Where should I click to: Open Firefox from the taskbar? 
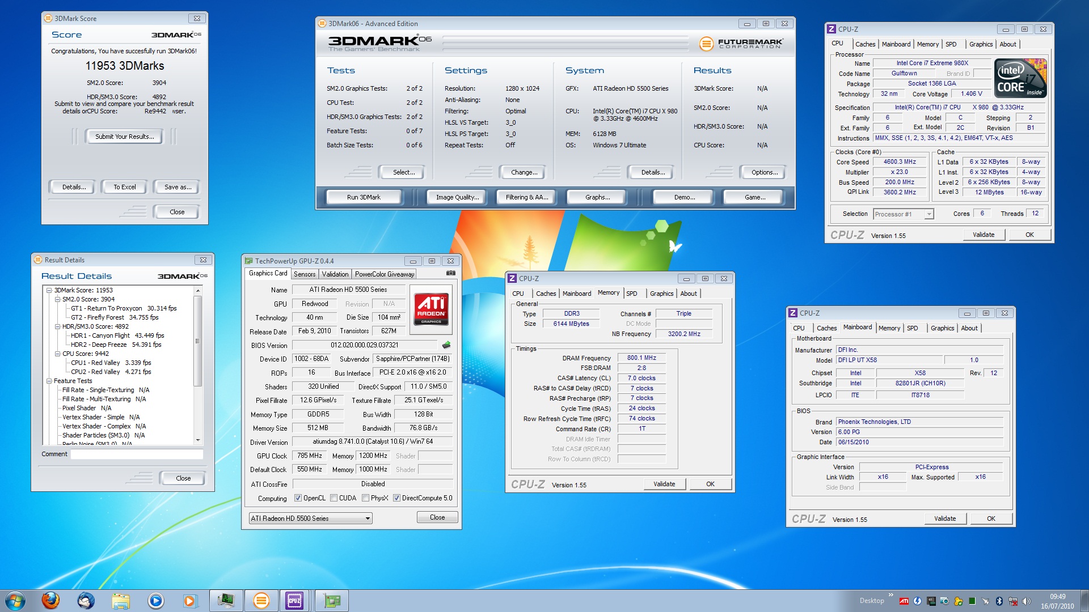pos(50,600)
